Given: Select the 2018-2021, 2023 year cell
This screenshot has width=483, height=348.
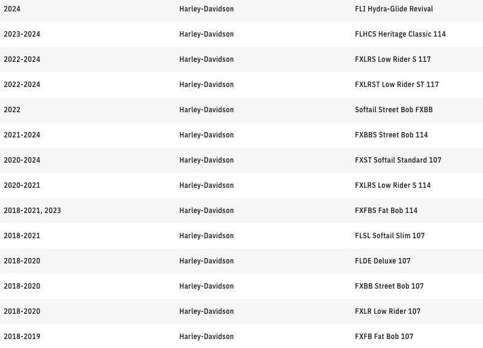Looking at the screenshot, I should click(32, 211).
